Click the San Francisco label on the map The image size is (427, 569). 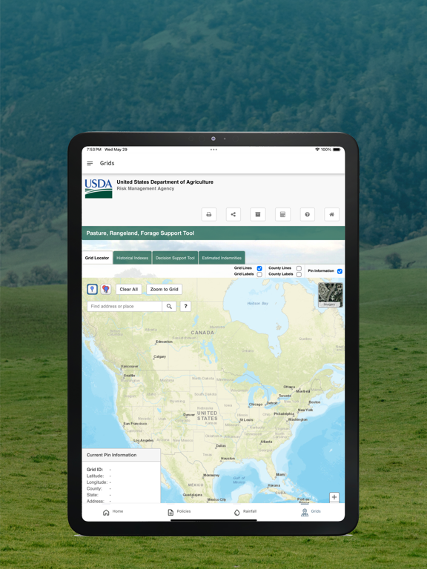(135, 424)
